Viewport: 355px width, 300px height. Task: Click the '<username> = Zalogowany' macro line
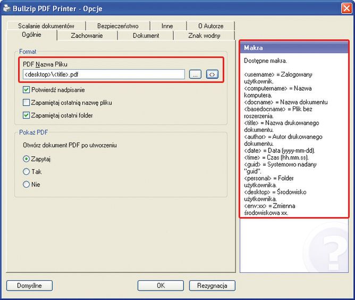(278, 74)
